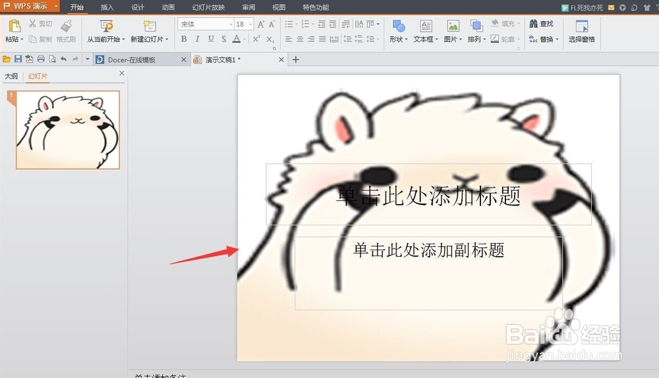Decrease font size with A- icon
Viewport: 659px width, 378px height.
pyautogui.click(x=272, y=24)
